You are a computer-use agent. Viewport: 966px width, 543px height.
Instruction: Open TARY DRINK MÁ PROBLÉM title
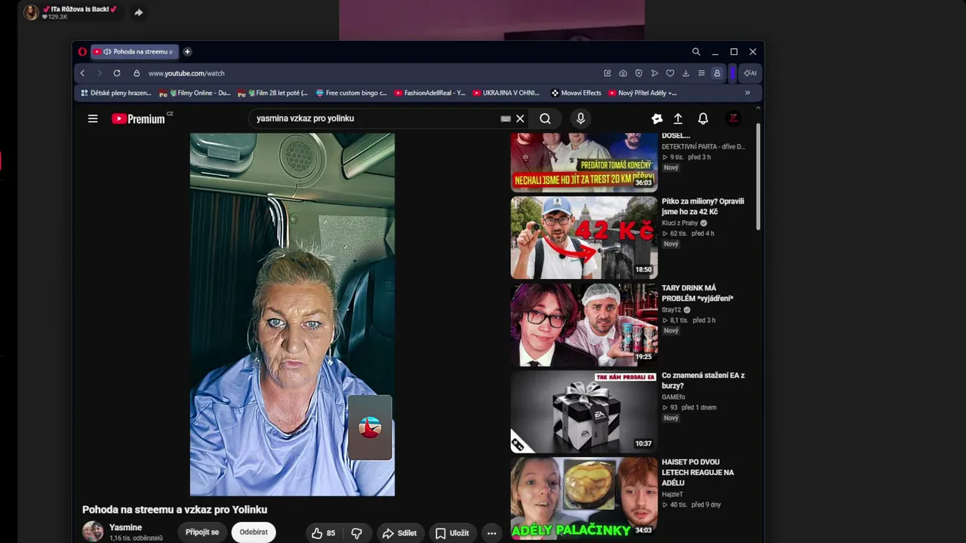click(x=697, y=293)
